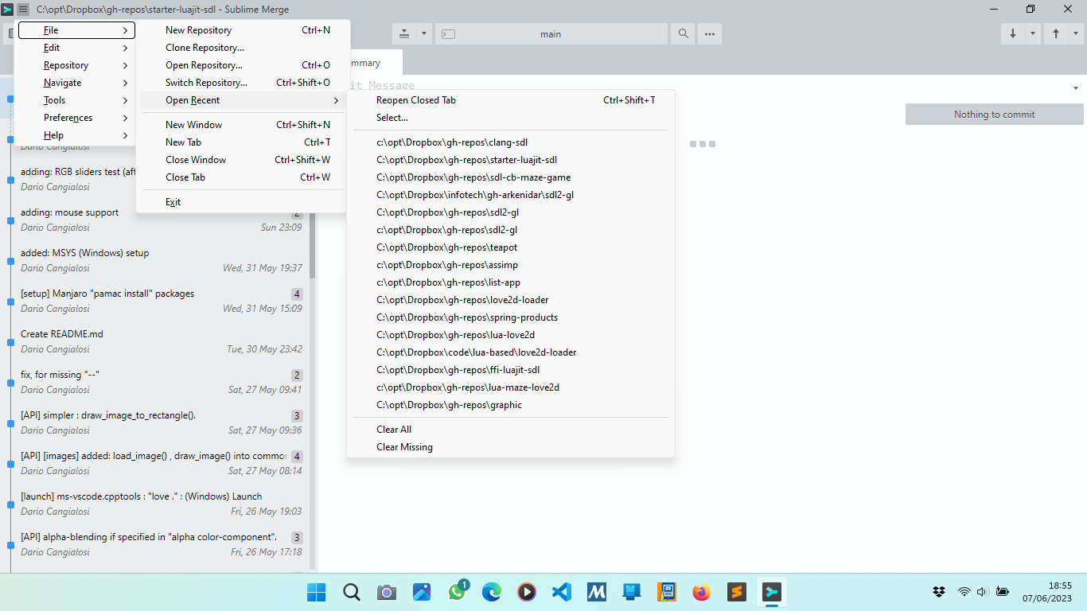Open recent repo lua-maze-love2d
Screen dimensions: 1087x611
coord(511,387)
